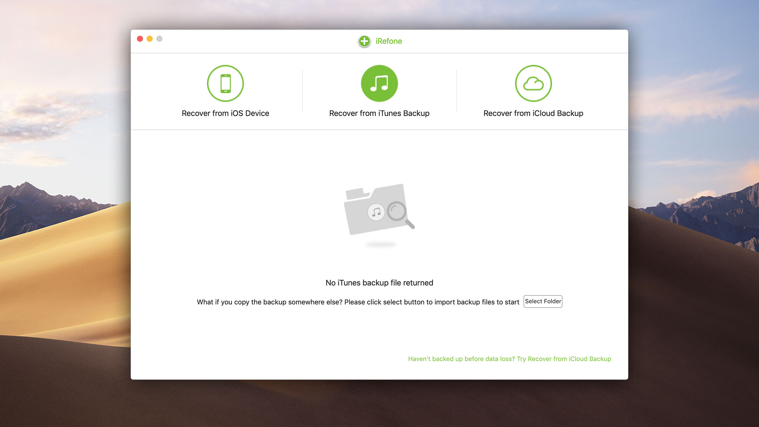The image size is (759, 427).
Task: Switch to Recover from iOS Device tab
Action: tap(225, 113)
